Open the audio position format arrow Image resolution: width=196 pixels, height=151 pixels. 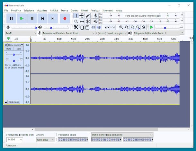87,139
